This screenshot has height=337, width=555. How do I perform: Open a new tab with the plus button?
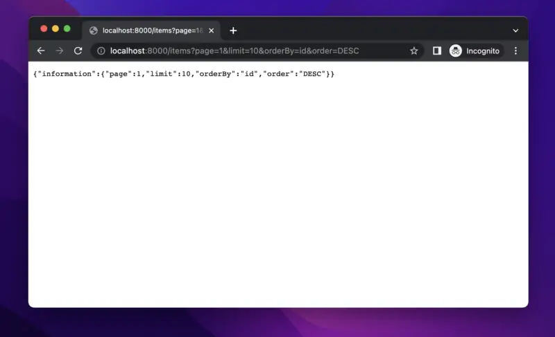click(x=233, y=30)
